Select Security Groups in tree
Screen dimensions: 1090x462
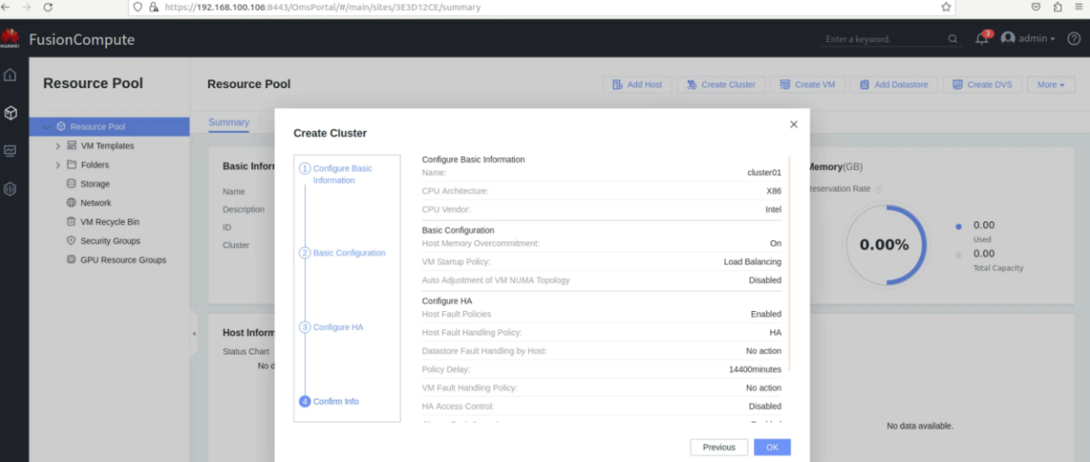point(110,241)
